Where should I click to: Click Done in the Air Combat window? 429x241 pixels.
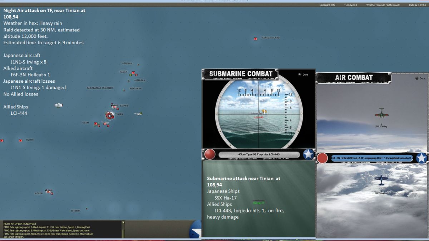[x=420, y=78]
